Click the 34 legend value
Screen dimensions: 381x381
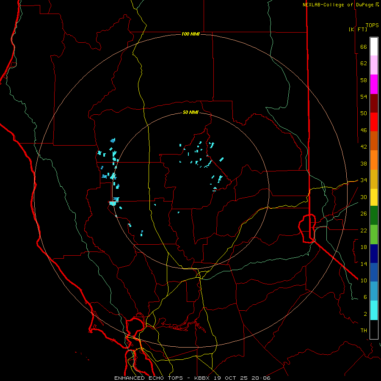364,180
